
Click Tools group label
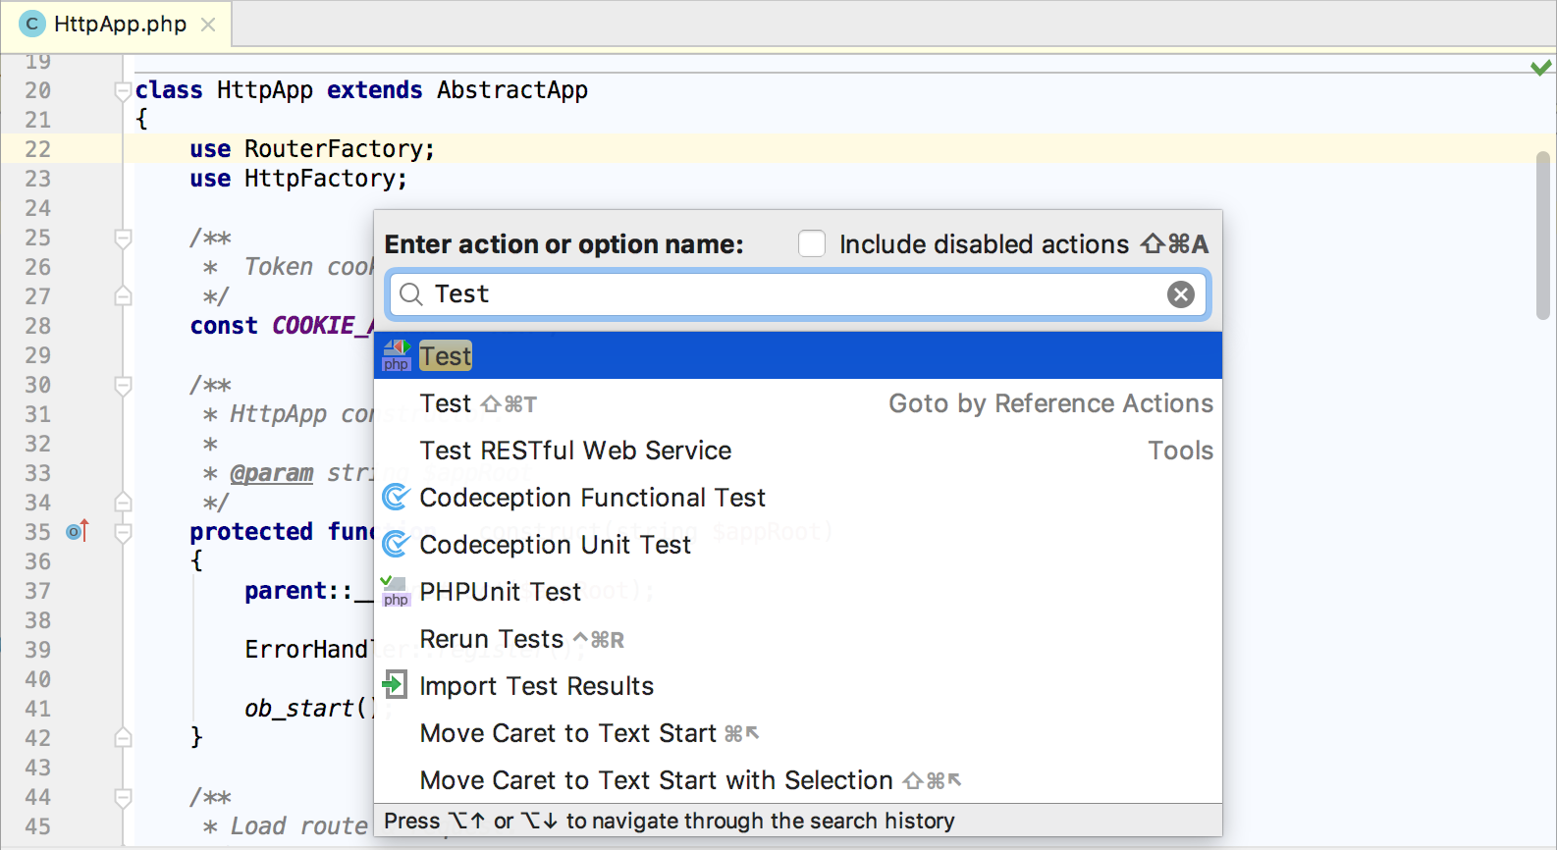click(1181, 451)
